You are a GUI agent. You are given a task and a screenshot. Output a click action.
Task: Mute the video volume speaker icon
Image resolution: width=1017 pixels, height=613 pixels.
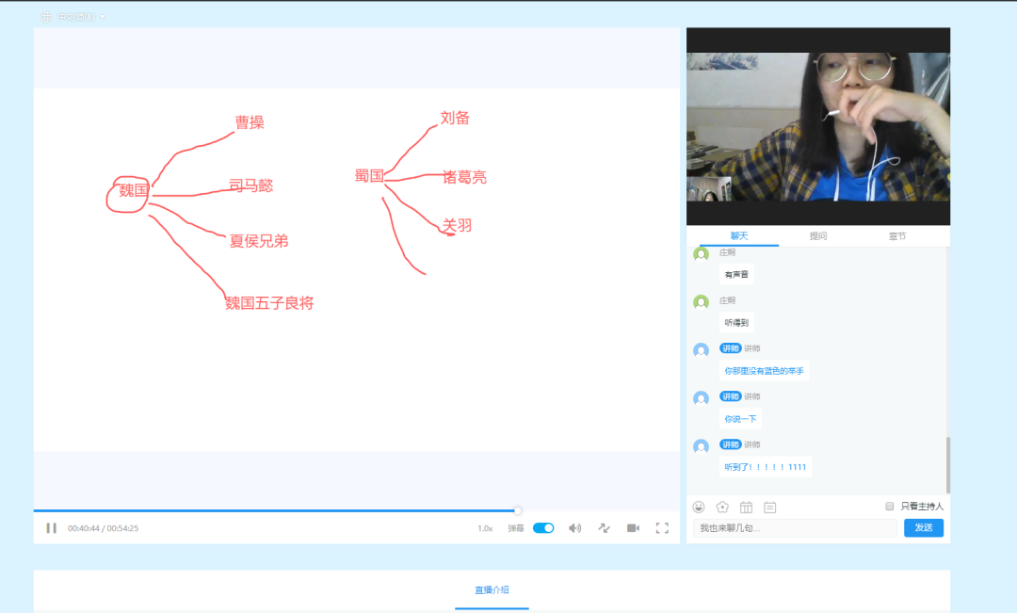click(x=575, y=528)
